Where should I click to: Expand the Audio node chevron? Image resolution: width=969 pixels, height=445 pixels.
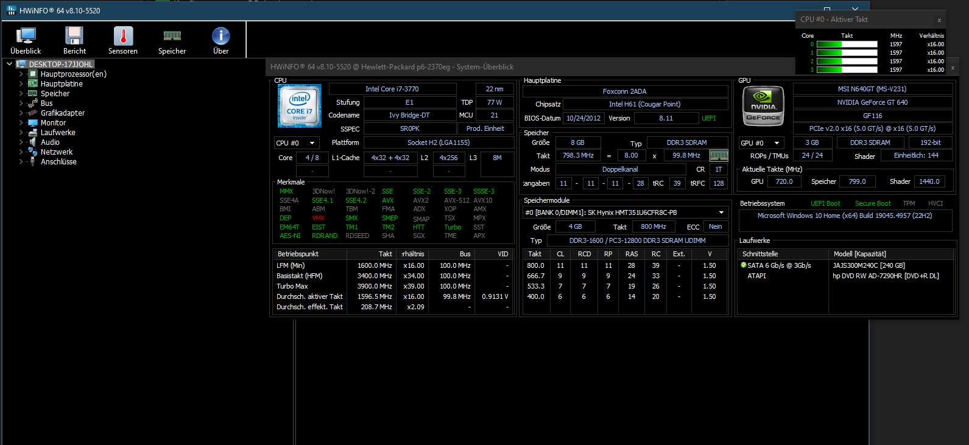coord(21,142)
